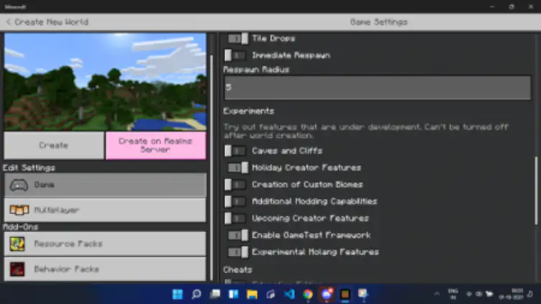Screen dimensions: 541x304
Task: Select the Game controller icon
Action: [x=19, y=185]
